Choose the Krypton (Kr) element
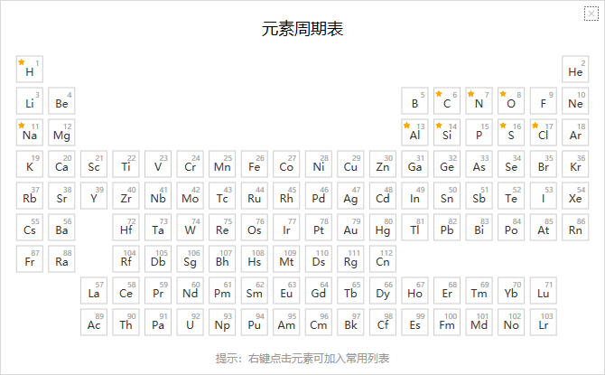Viewport: 605px width, 375px height. tap(575, 164)
